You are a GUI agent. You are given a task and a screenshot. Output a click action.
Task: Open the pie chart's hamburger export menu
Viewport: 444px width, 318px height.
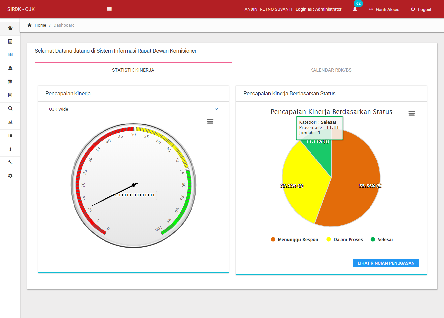point(411,113)
